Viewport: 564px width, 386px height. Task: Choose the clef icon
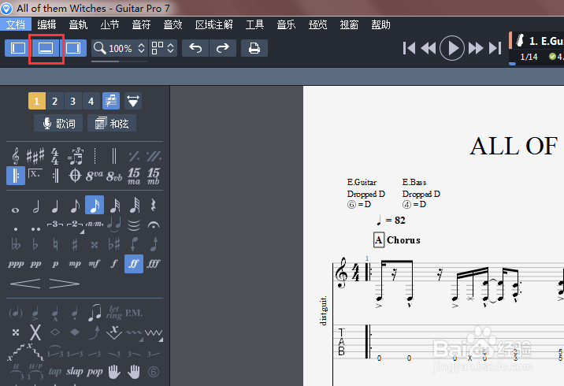pos(16,156)
